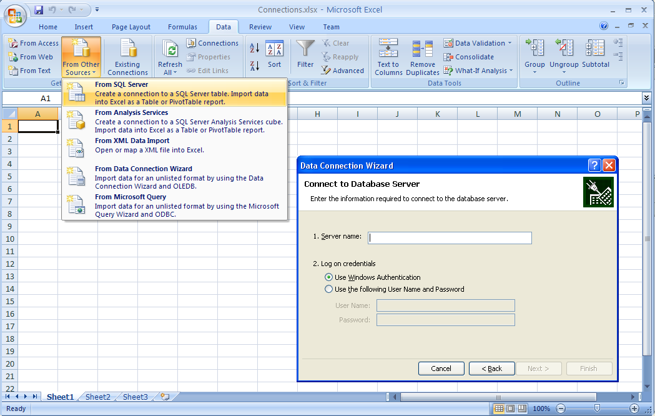The width and height of the screenshot is (655, 416).
Task: Switch to Page Layout tab
Action: point(131,27)
